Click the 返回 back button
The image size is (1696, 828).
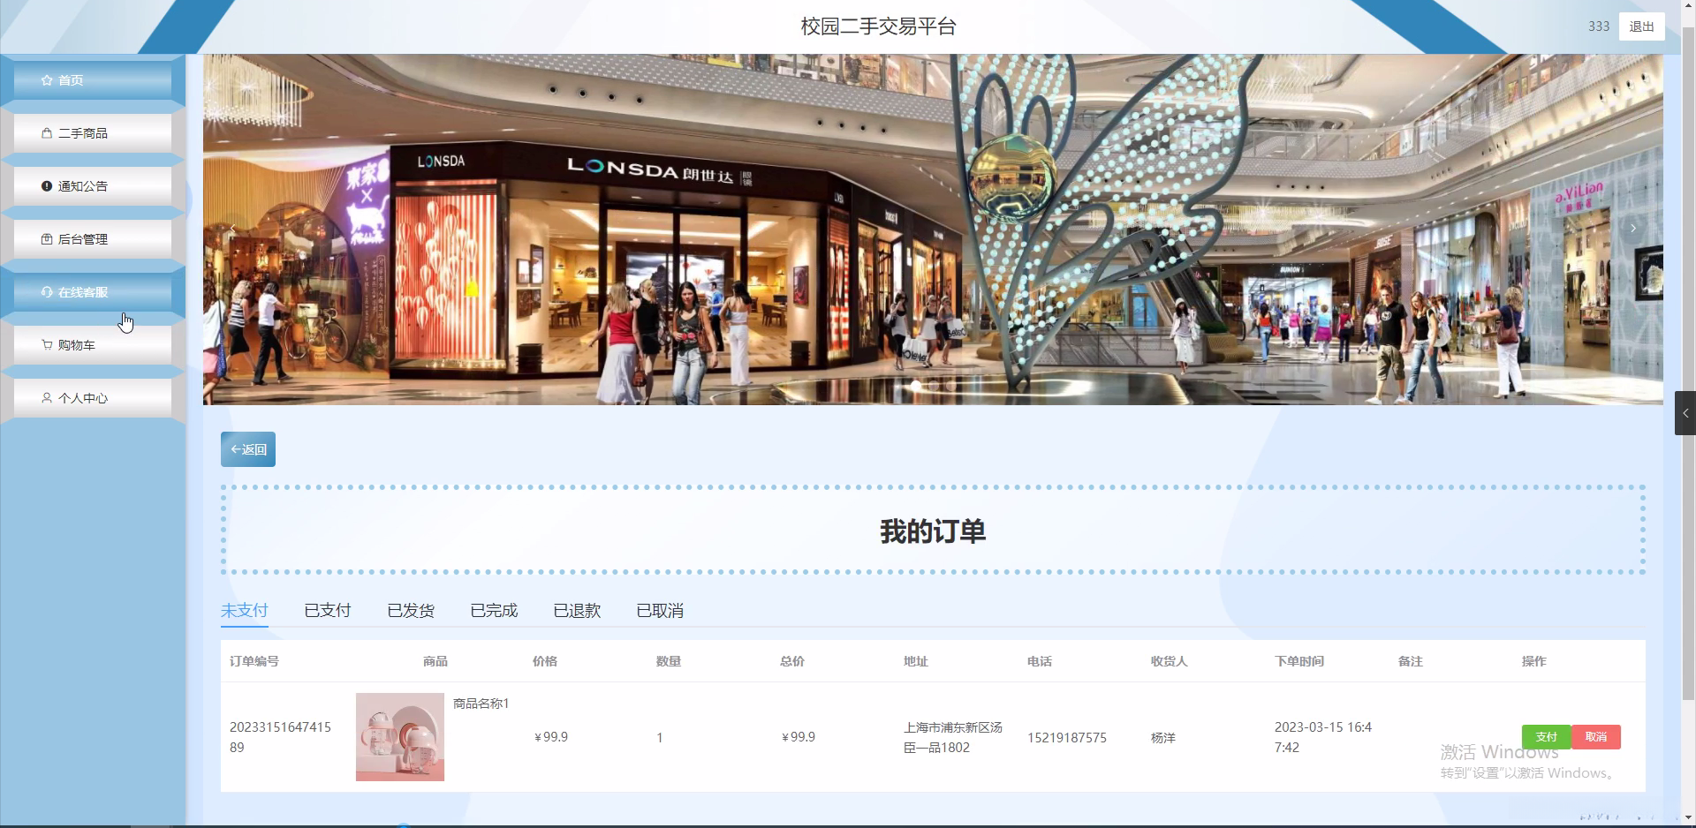(x=248, y=449)
